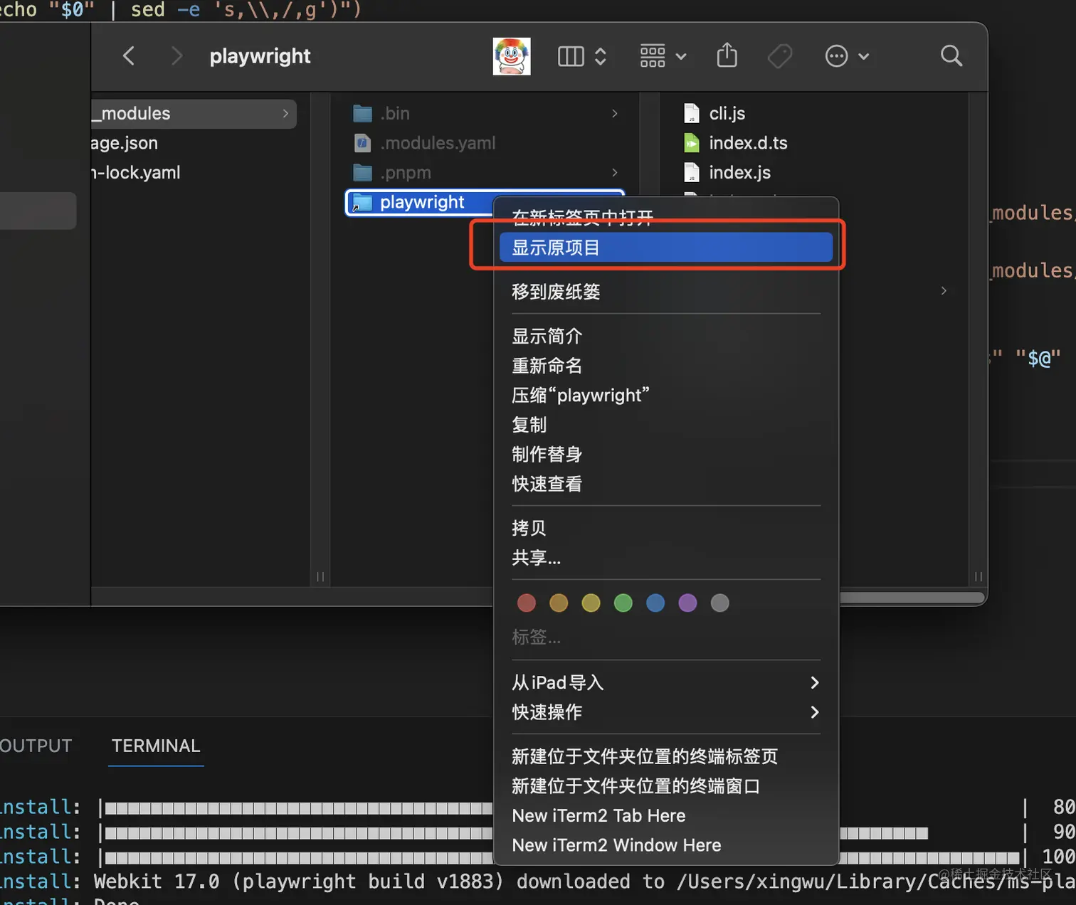Click the column resize handle after _modules column
1076x905 pixels.
[x=320, y=577]
